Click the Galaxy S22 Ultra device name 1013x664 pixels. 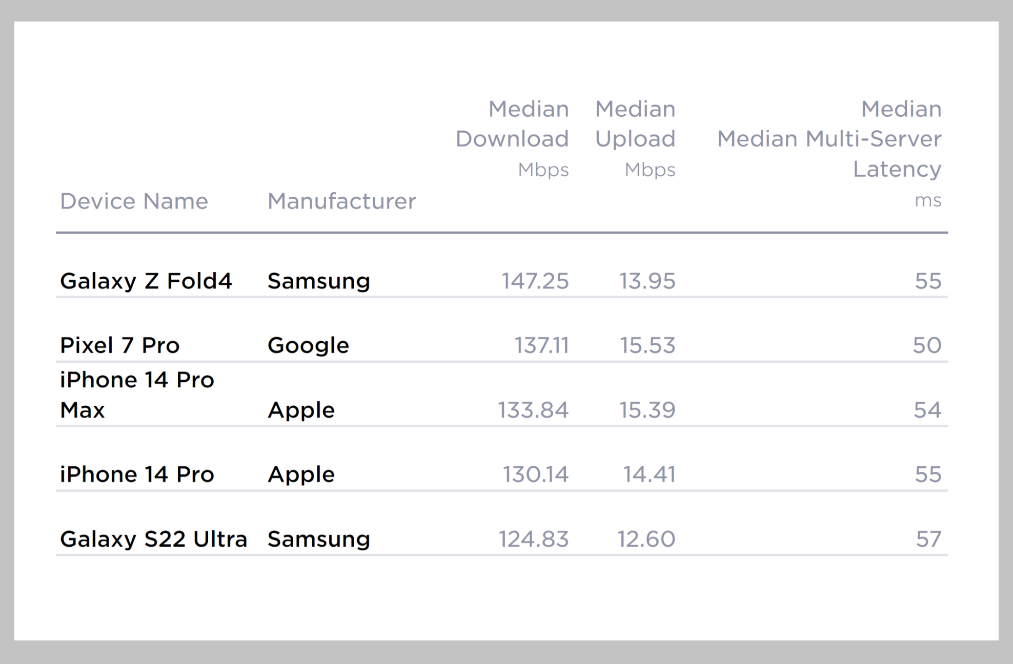coord(154,539)
